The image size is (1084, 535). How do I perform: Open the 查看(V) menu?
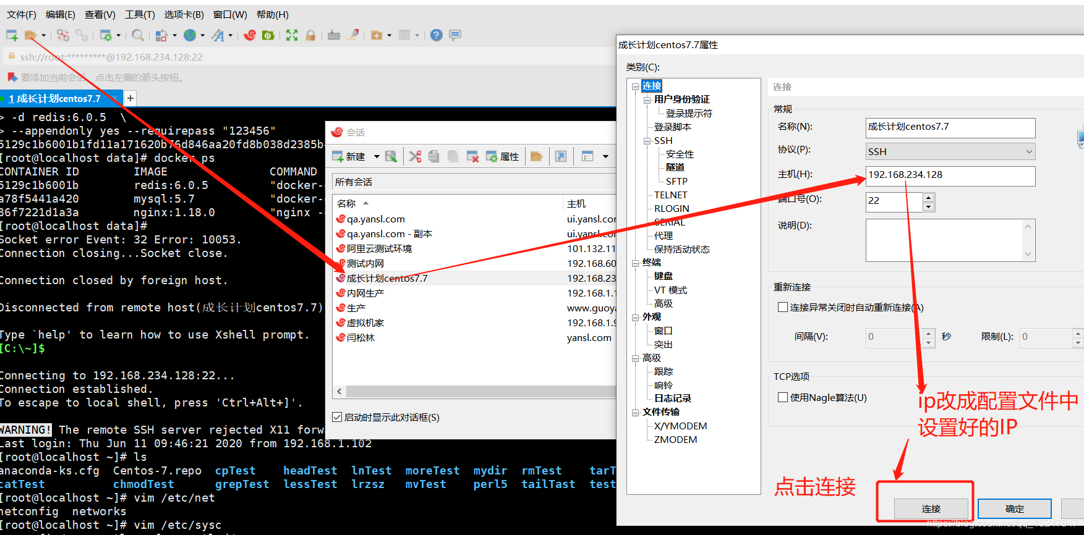[100, 14]
